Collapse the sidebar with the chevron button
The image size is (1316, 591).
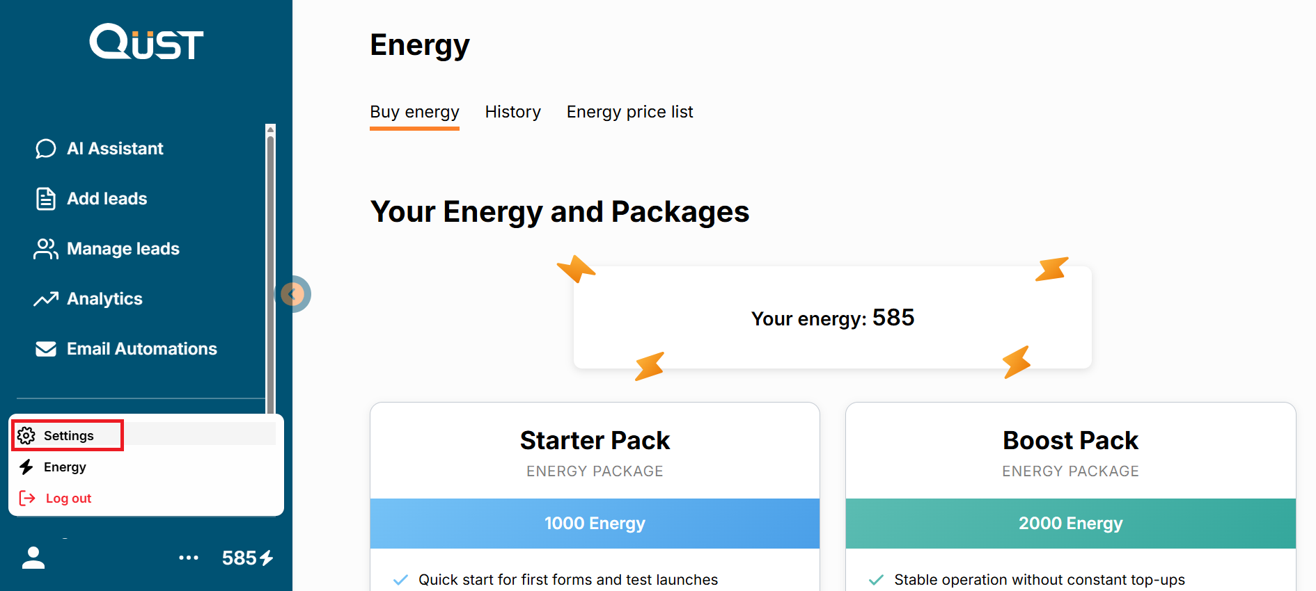coord(293,294)
